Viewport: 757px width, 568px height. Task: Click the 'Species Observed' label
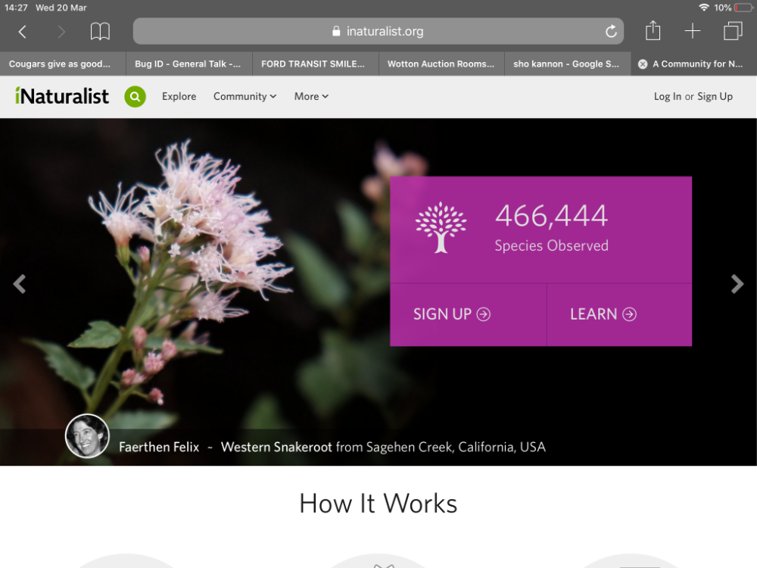coord(551,246)
